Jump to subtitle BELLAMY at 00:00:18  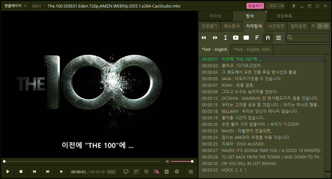click(262, 111)
